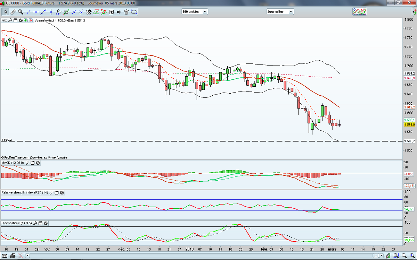Open MACD indicator wrench settings
Image resolution: width=417 pixels, height=260 pixels.
pos(27,163)
